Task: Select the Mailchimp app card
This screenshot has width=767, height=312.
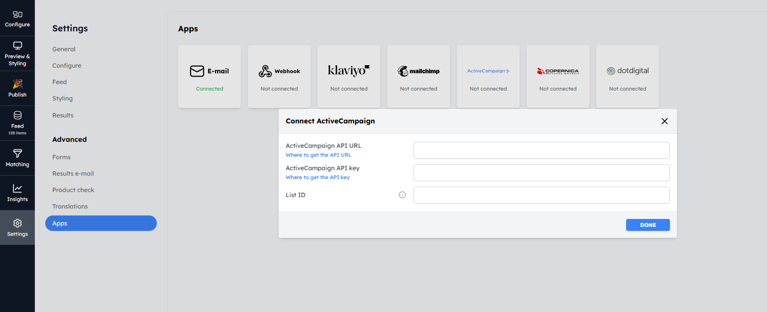Action: [x=419, y=77]
